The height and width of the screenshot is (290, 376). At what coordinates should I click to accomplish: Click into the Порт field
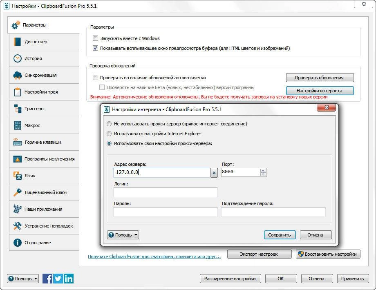(x=240, y=172)
